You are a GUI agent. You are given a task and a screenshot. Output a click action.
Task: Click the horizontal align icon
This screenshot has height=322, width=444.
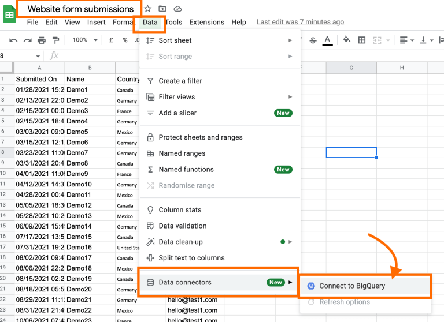[404, 40]
